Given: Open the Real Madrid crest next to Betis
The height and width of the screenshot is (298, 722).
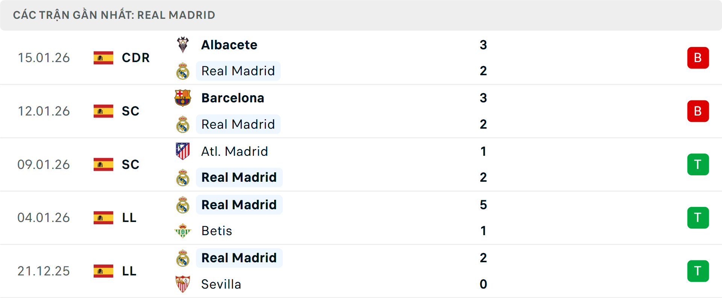Looking at the screenshot, I should pos(183,204).
